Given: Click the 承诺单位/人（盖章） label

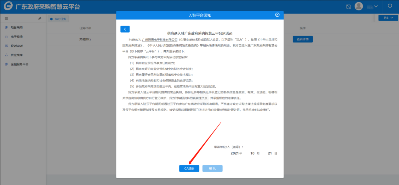Looking at the screenshot, I should (x=228, y=147).
